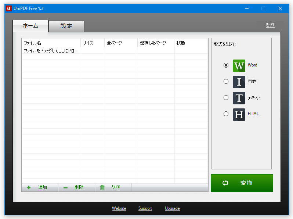Click the Word format label

(x=253, y=65)
